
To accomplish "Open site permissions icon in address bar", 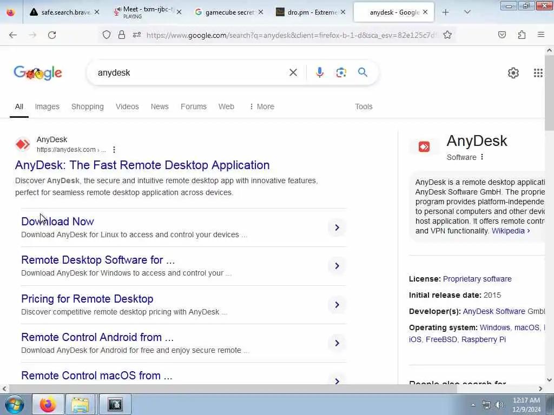I will [x=137, y=35].
